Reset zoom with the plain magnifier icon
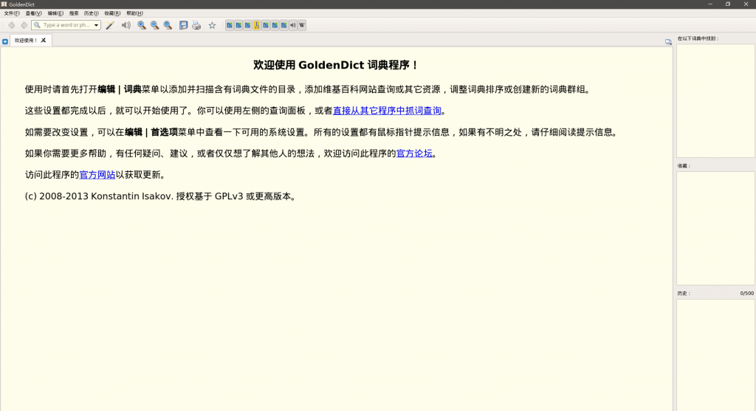 pyautogui.click(x=168, y=25)
